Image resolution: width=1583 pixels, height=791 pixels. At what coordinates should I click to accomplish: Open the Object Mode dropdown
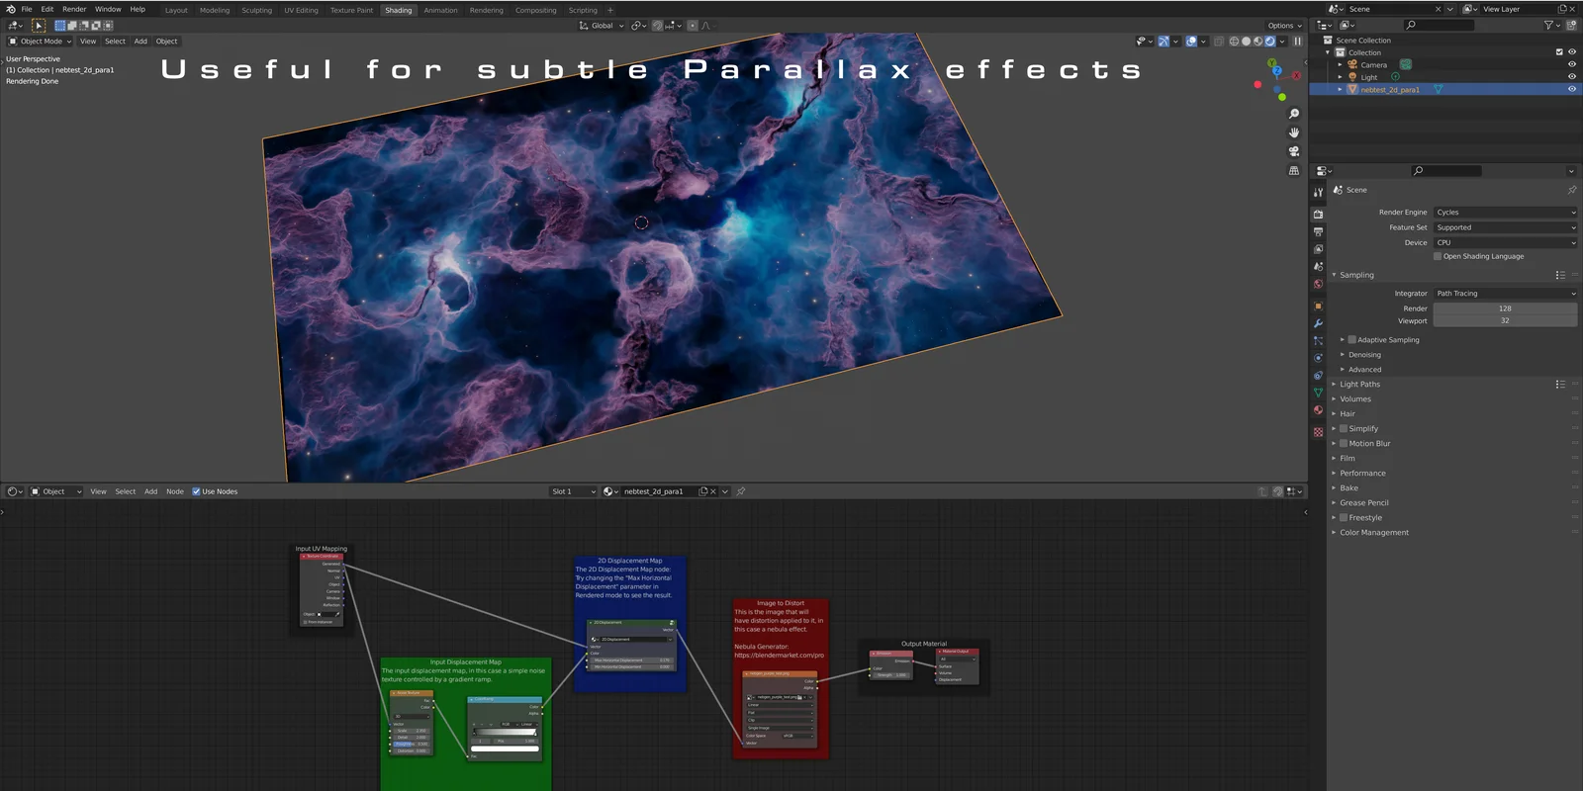pyautogui.click(x=41, y=42)
